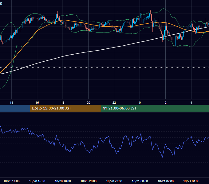The image size is (209, 184).
Task: Click the NY 21:00-06:00 JST session bar
Action: pos(155,108)
